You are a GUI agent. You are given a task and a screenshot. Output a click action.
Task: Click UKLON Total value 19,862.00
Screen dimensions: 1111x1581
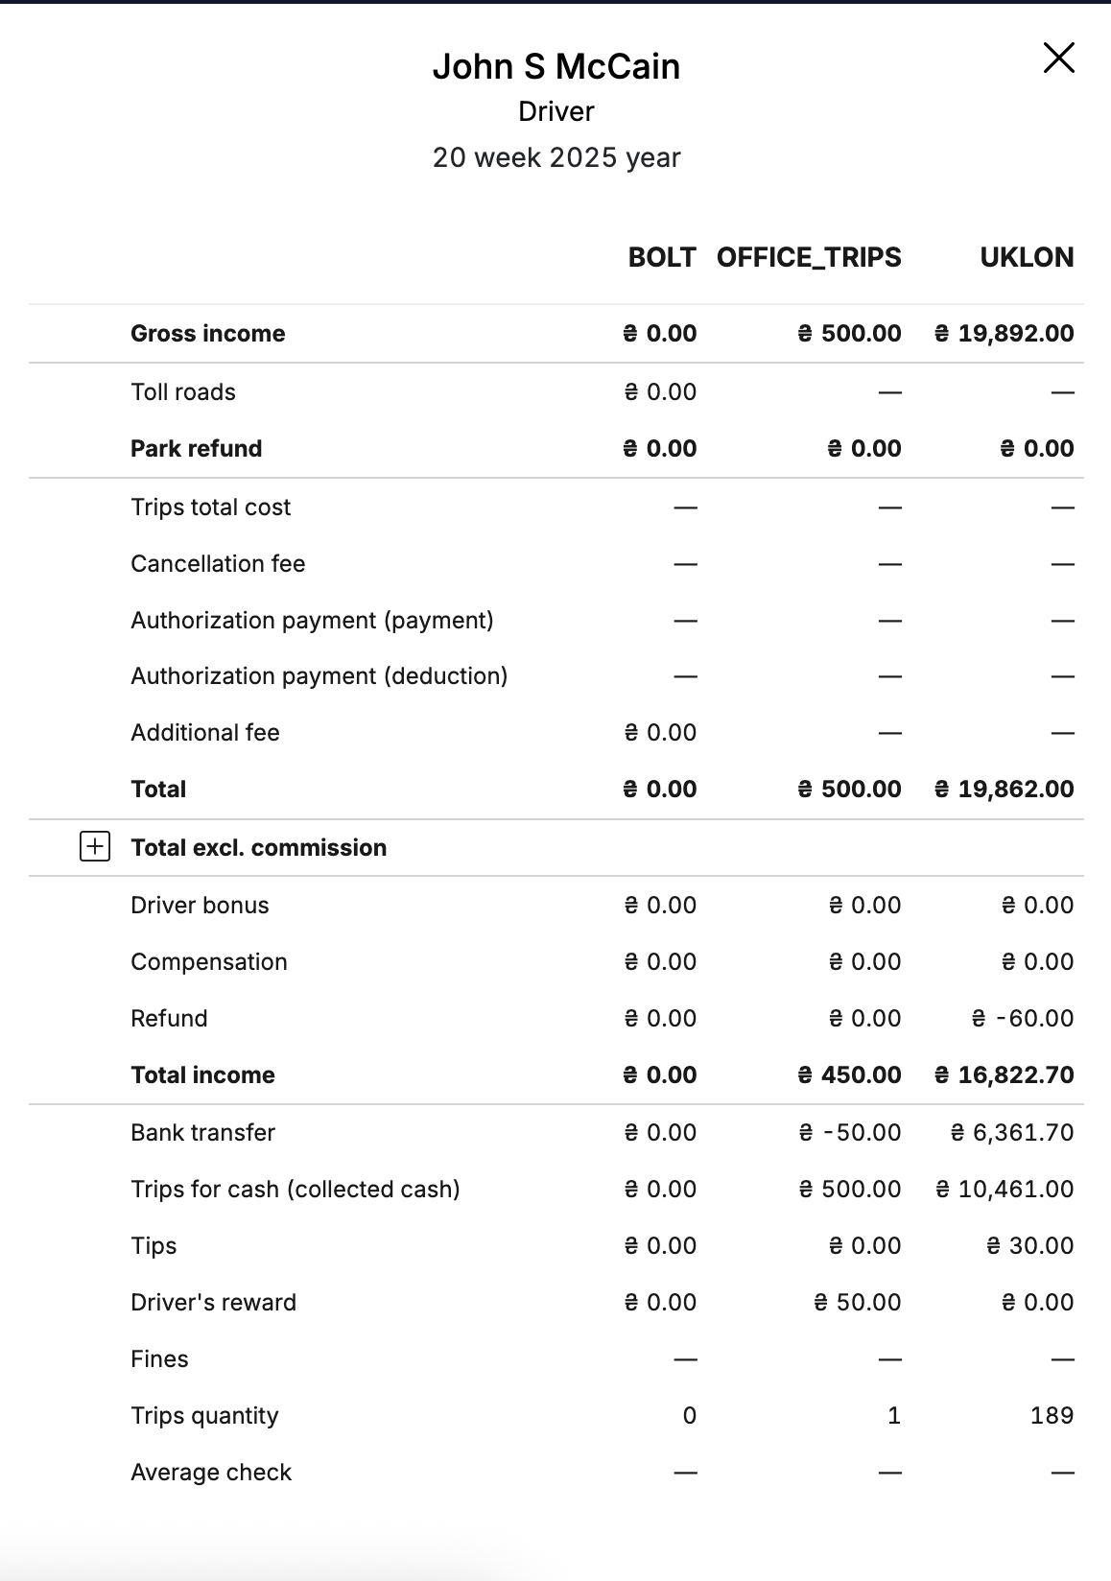pos(1005,789)
